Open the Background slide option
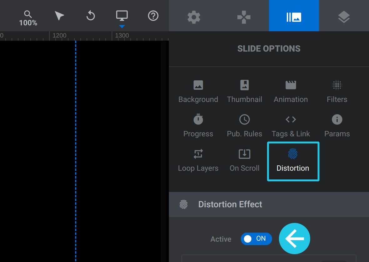 click(x=198, y=92)
